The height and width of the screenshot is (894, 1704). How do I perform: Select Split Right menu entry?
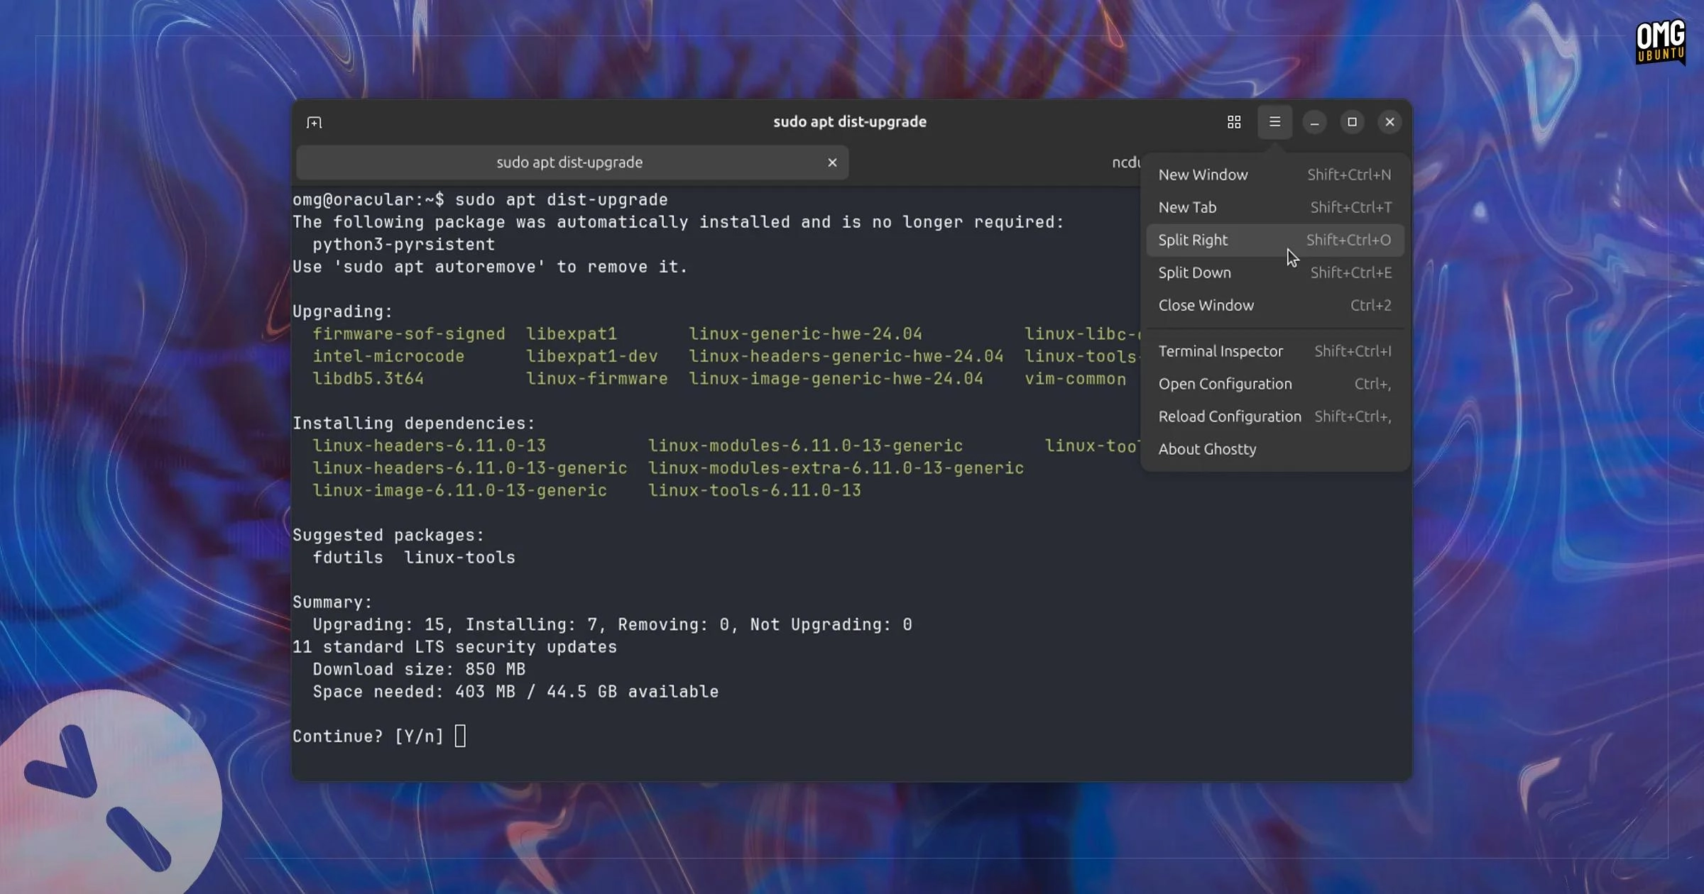[x=1275, y=240]
